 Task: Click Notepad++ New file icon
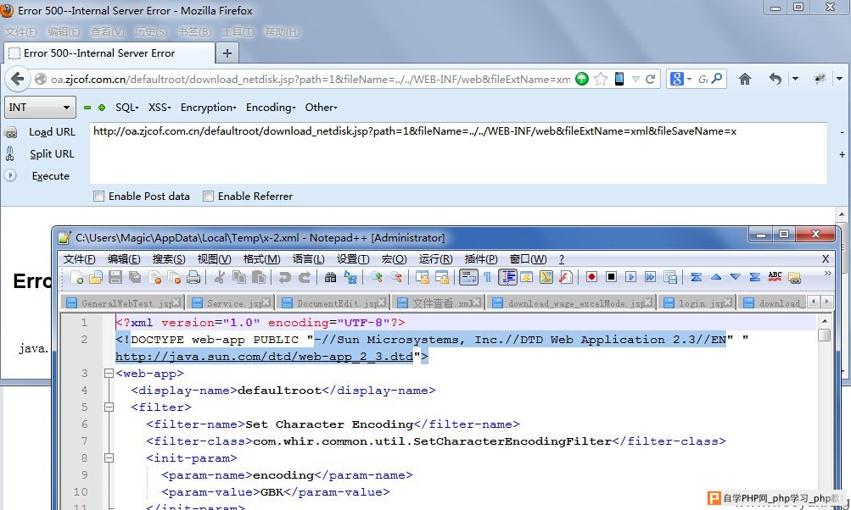76,278
